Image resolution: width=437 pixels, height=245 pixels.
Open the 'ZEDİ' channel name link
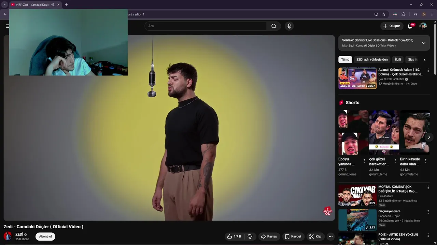pos(19,234)
